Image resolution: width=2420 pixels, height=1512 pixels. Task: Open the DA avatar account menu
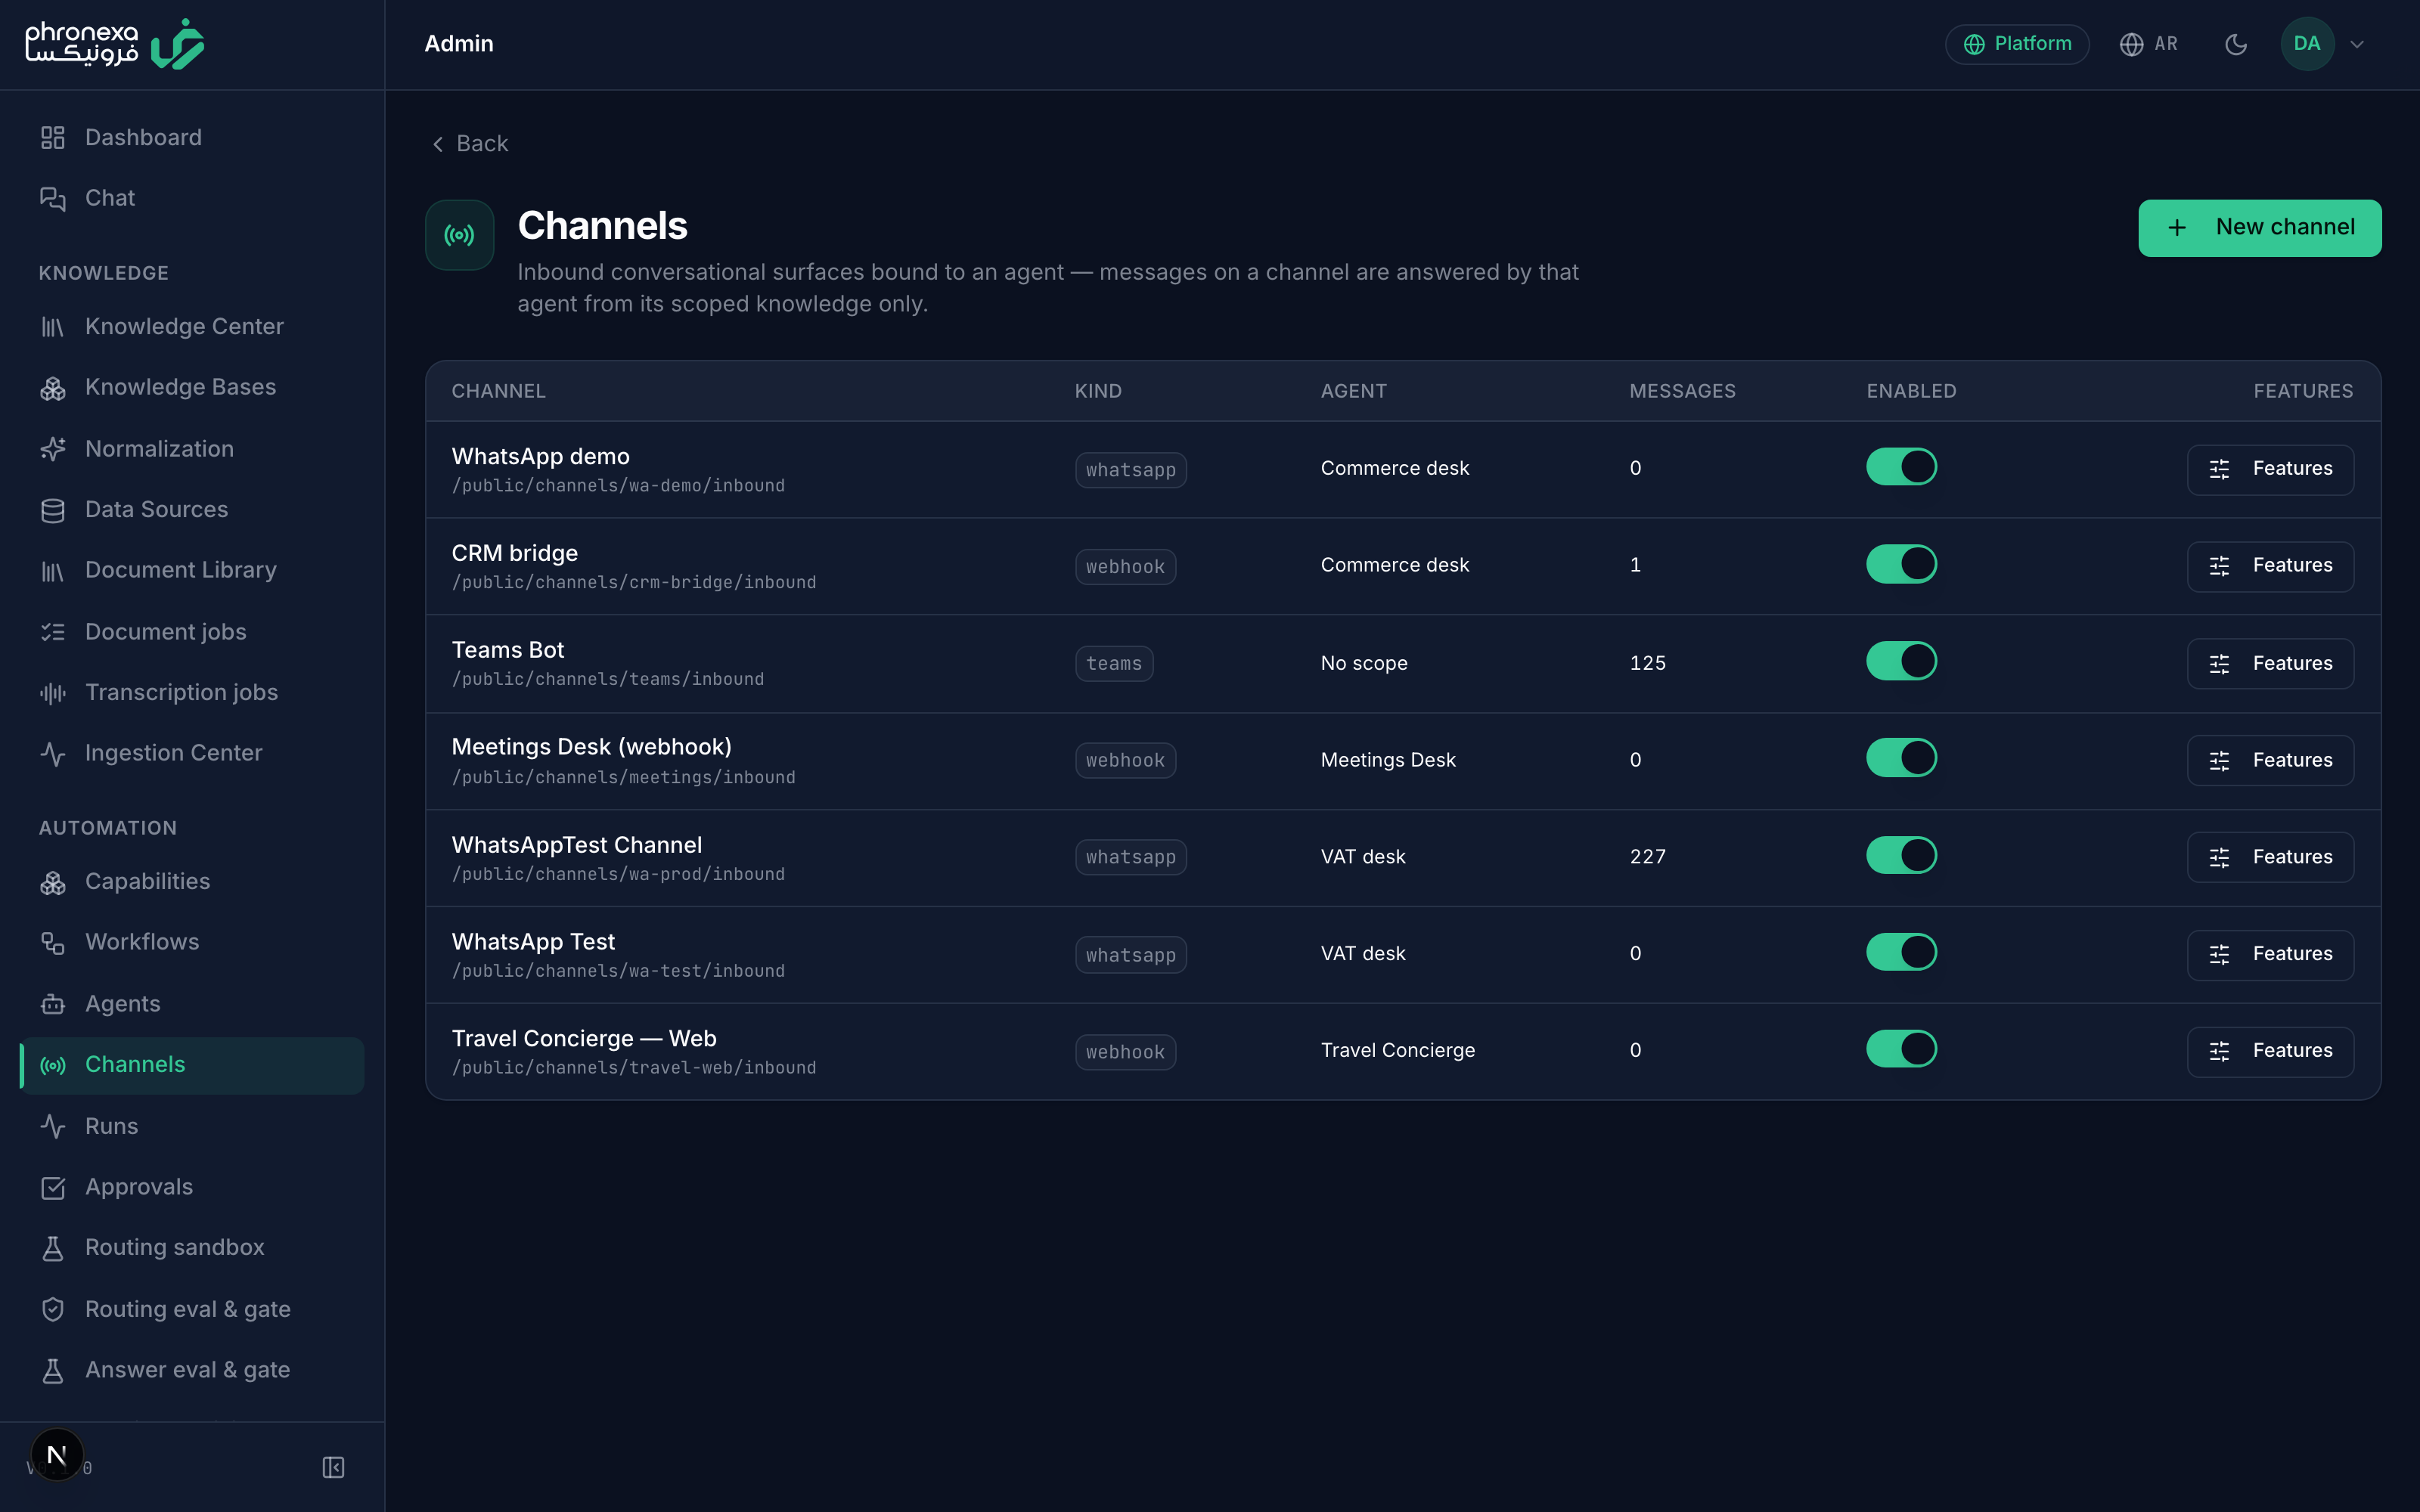(x=2307, y=44)
